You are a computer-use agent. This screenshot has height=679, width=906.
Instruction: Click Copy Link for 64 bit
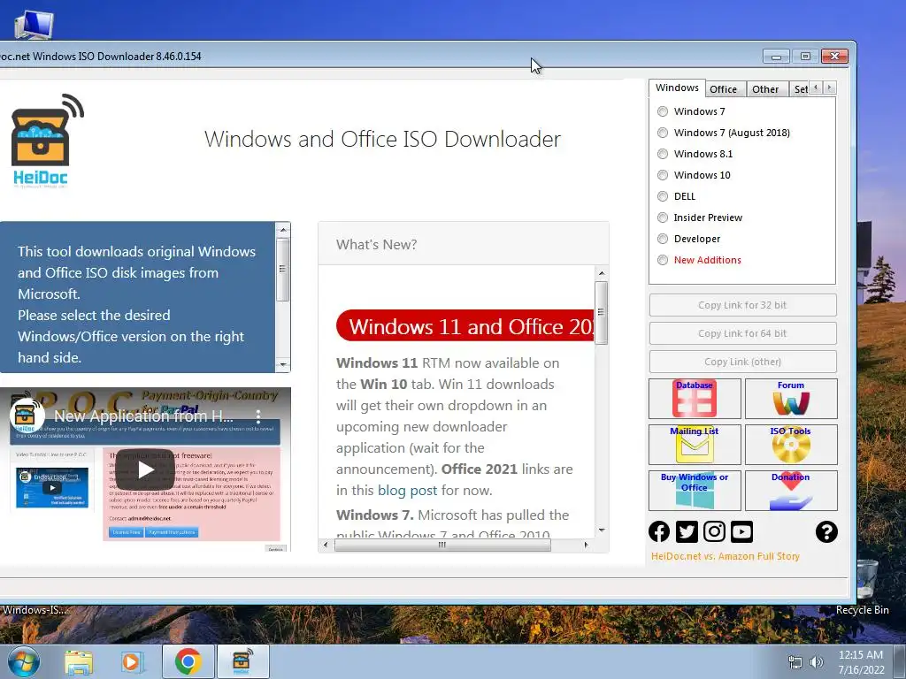point(742,333)
